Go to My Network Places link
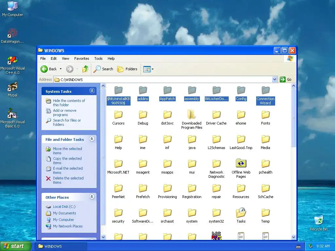The image size is (335, 251). point(68,226)
